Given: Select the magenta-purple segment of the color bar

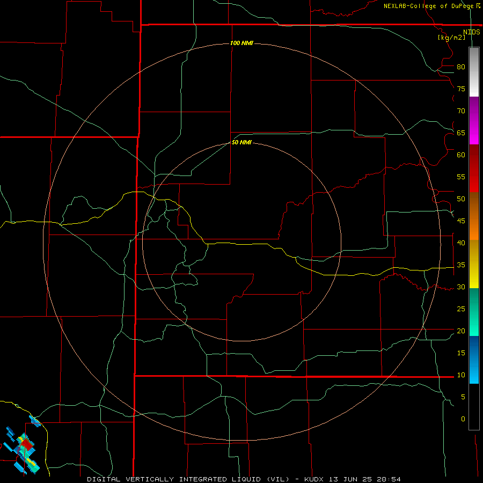Looking at the screenshot, I should coord(474,120).
